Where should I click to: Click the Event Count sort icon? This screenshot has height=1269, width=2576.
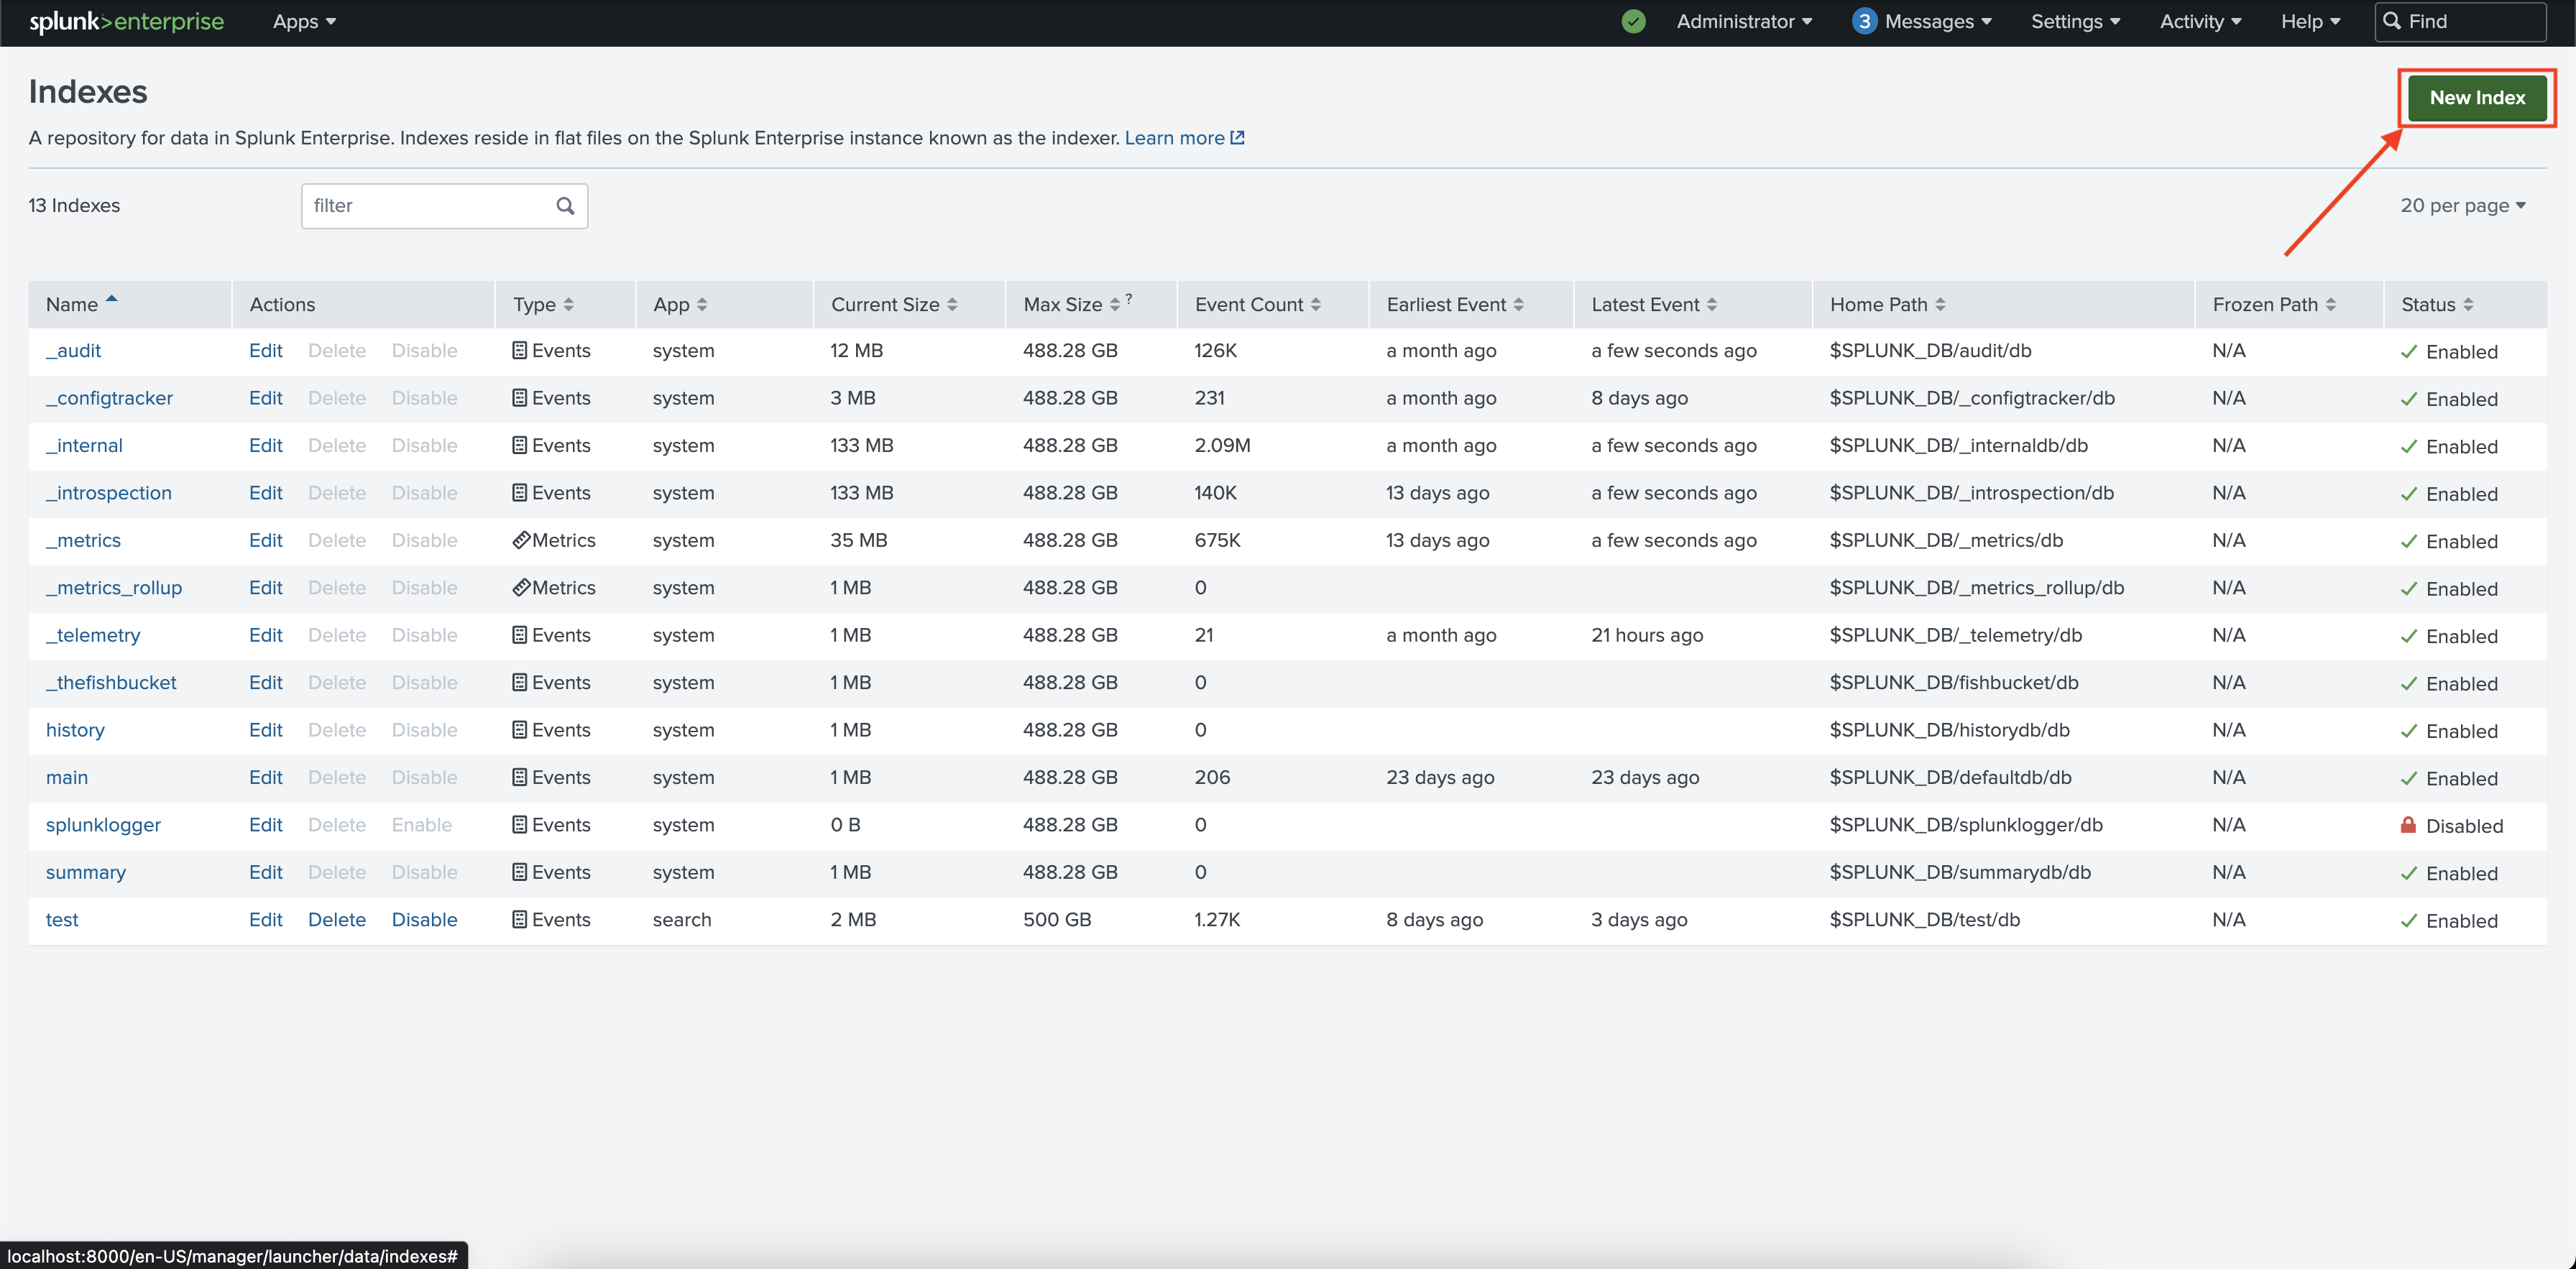pyautogui.click(x=1316, y=304)
